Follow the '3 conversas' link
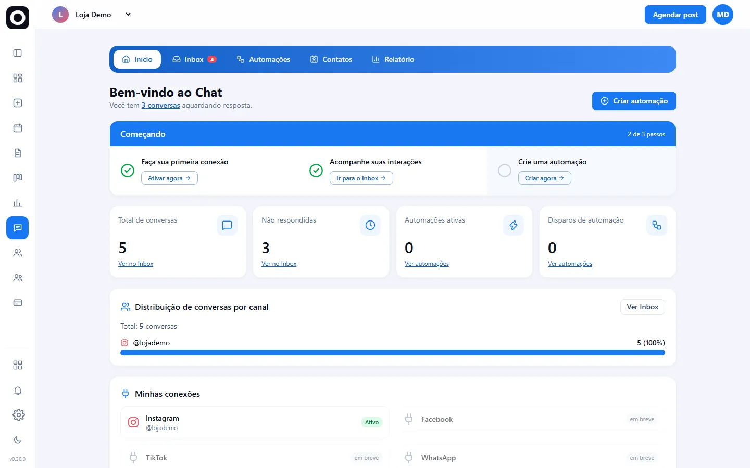Viewport: 750px width, 468px height. click(161, 105)
